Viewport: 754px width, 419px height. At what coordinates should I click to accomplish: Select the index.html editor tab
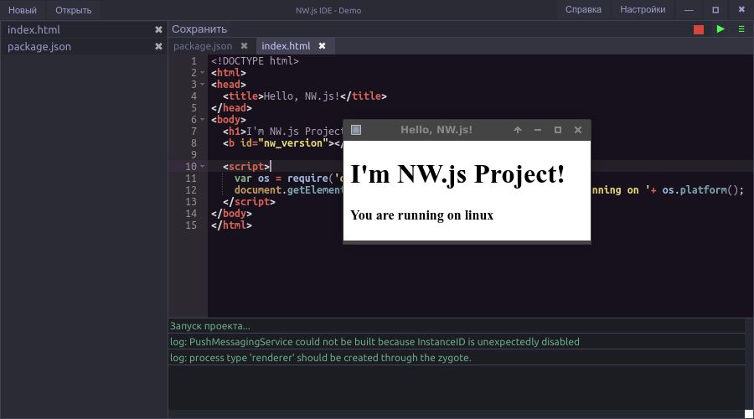click(x=286, y=46)
